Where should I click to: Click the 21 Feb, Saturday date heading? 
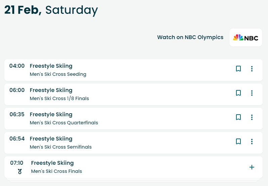tap(51, 10)
